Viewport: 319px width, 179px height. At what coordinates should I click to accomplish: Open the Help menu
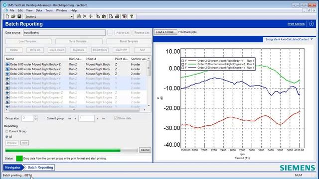pyautogui.click(x=73, y=10)
